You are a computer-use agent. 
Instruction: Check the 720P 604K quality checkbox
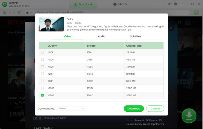[x=42, y=74]
